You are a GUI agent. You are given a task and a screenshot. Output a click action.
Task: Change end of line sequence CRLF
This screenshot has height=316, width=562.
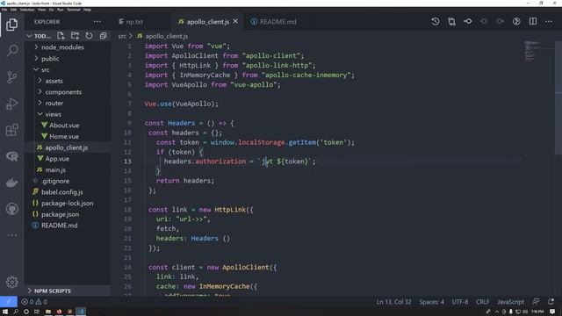(x=482, y=302)
